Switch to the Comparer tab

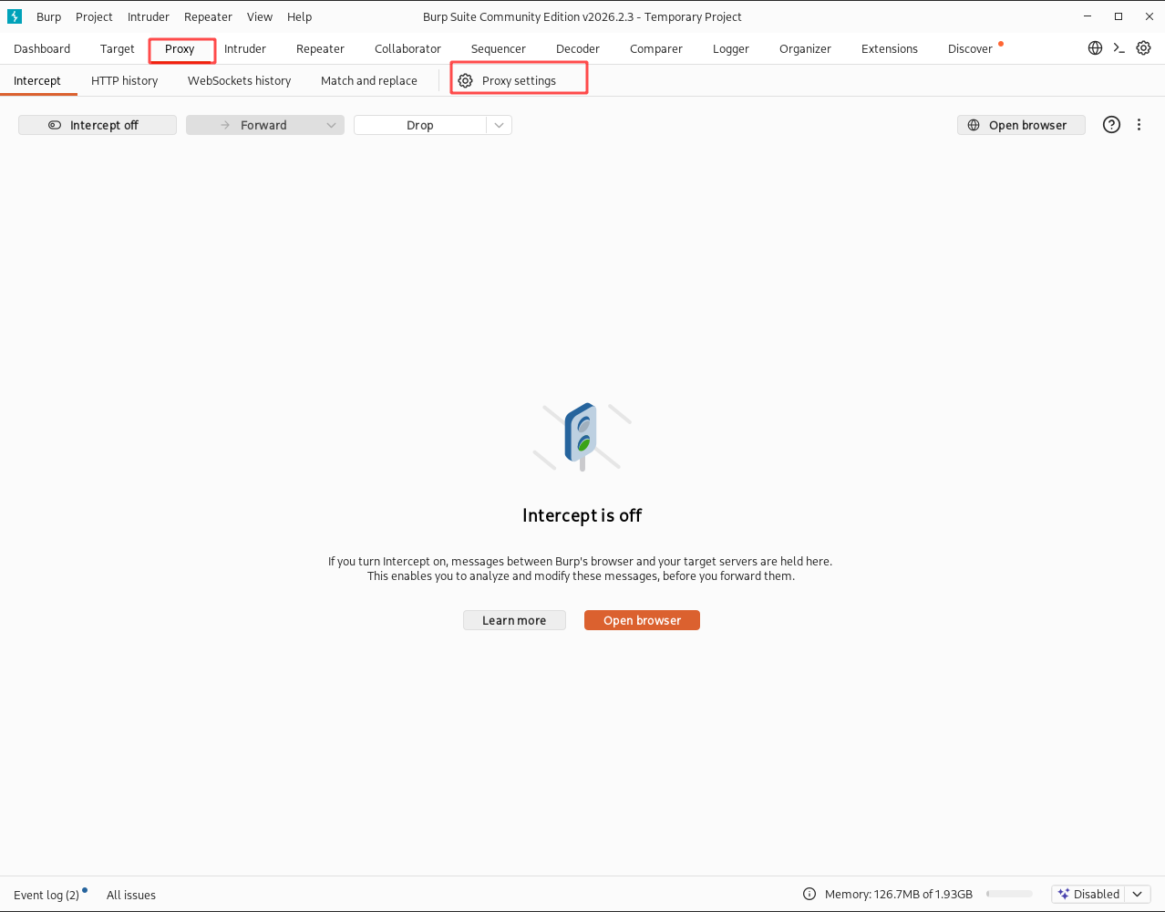[x=656, y=48]
